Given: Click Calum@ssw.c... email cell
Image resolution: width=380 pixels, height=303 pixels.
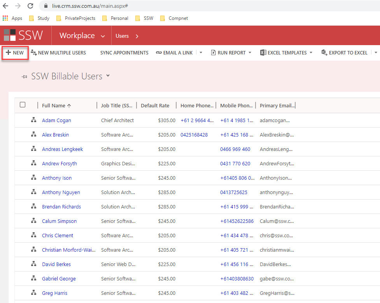Looking at the screenshot, I should (277, 221).
